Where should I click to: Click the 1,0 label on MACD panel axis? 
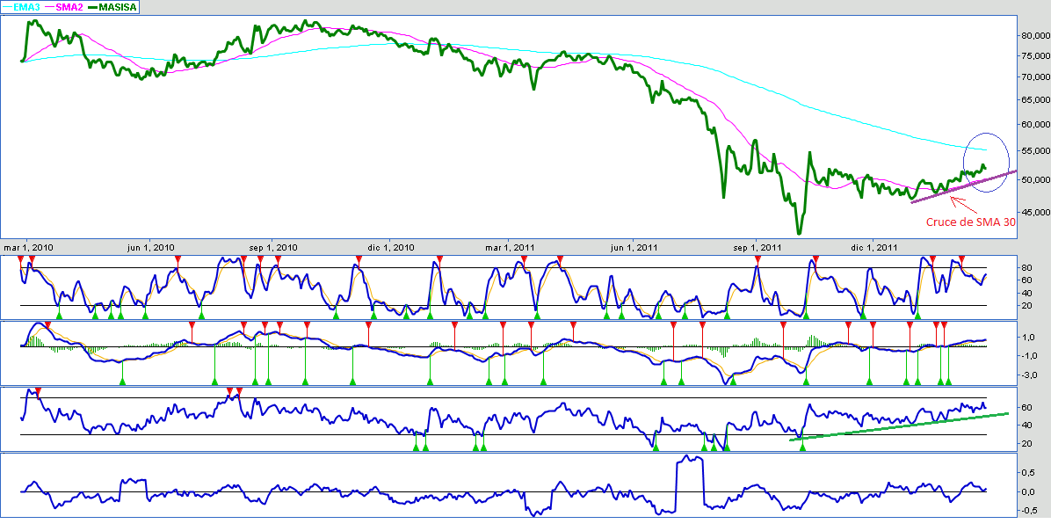click(1027, 338)
